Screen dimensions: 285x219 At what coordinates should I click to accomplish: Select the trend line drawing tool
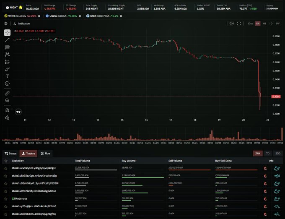click(7, 40)
